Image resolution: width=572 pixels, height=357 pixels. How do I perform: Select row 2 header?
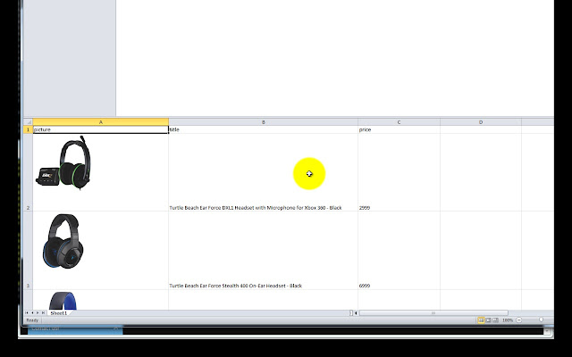[x=28, y=172]
